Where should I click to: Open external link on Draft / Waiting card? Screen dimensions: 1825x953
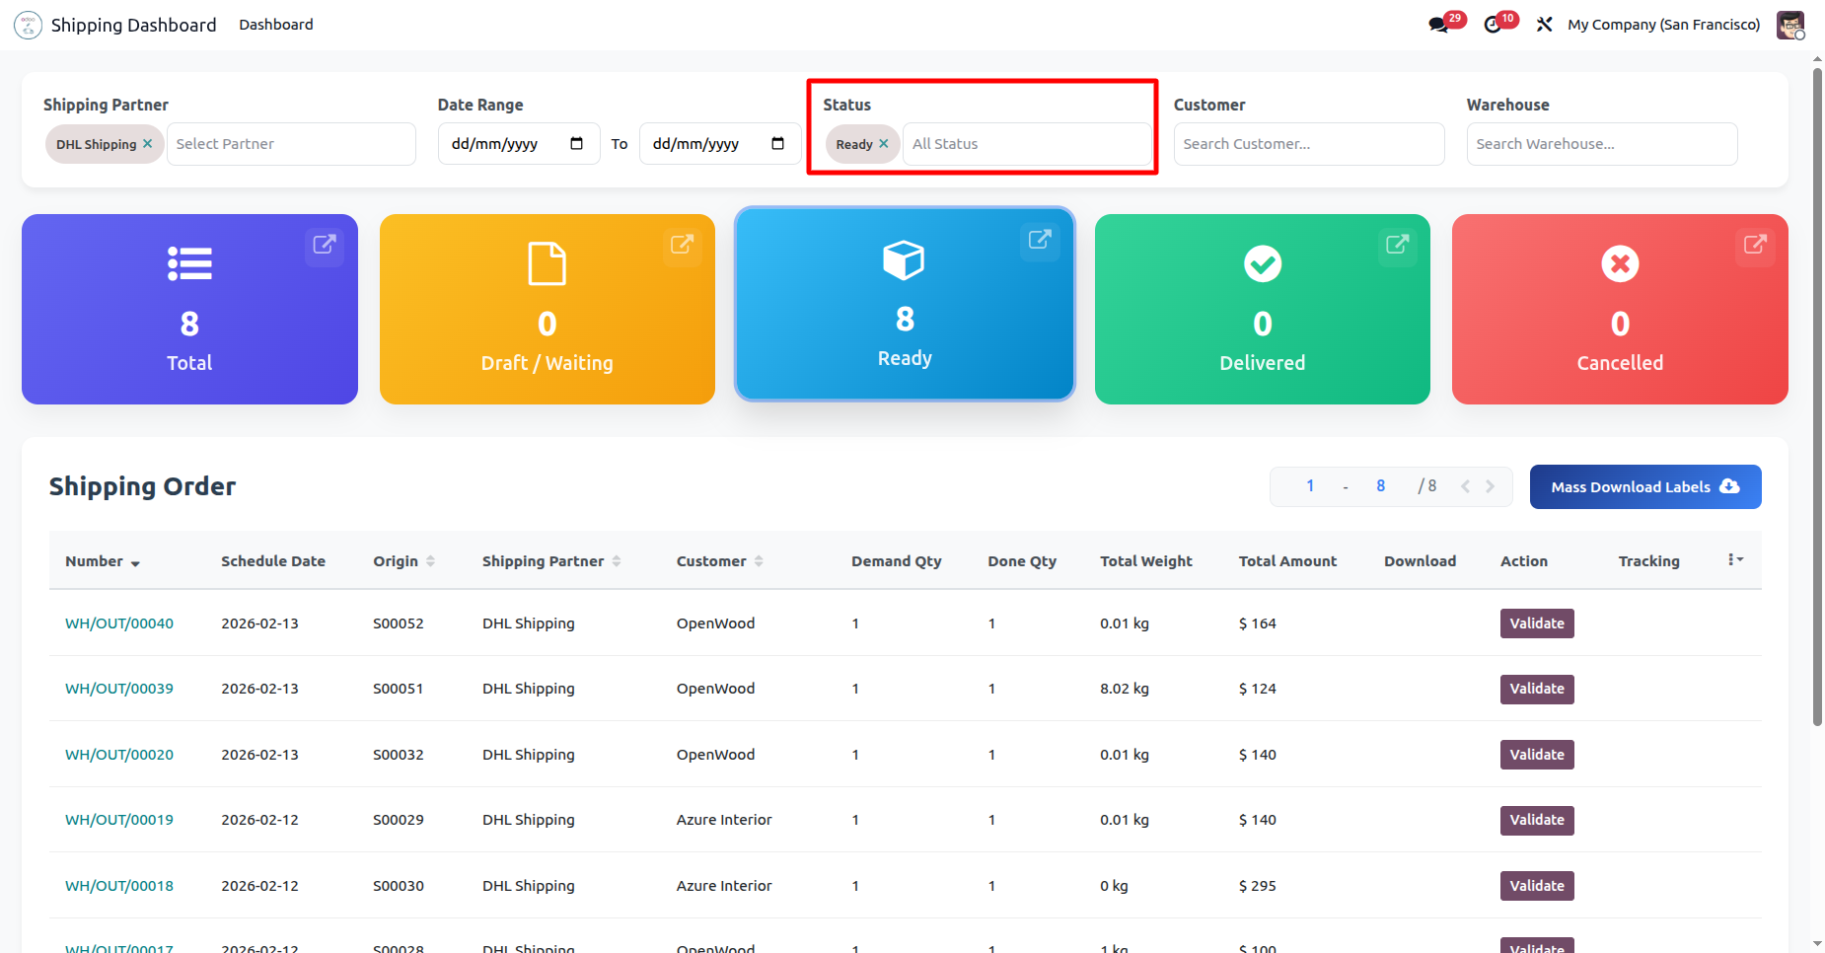[682, 245]
